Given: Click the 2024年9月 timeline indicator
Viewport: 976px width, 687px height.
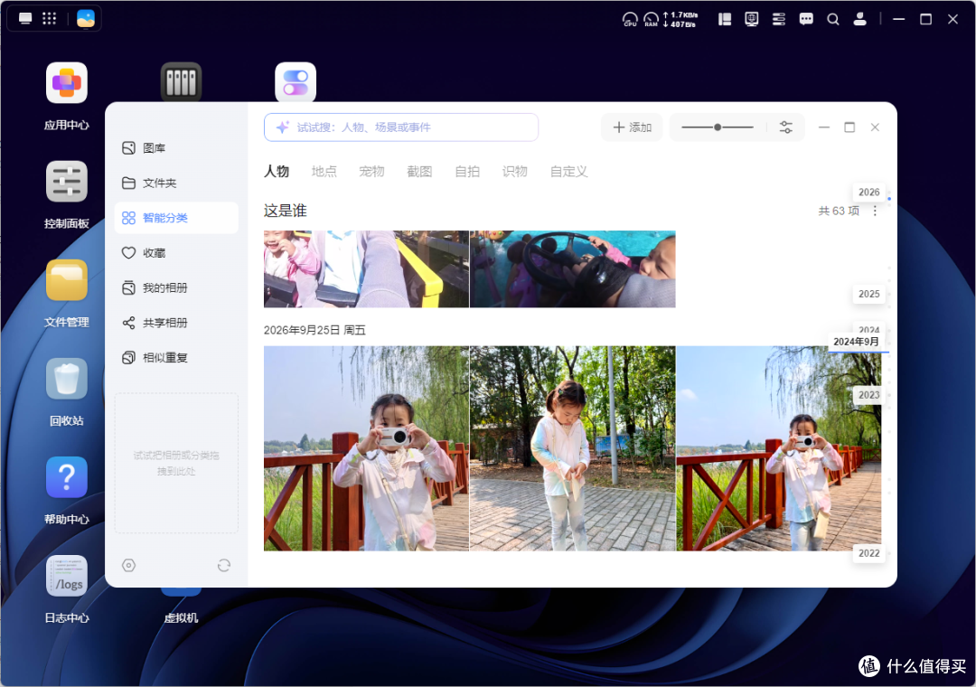Looking at the screenshot, I should click(x=857, y=342).
